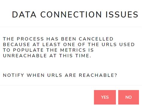This screenshot has height=108, width=142.
Task: Click the word DATA in title
Action: 24,15
